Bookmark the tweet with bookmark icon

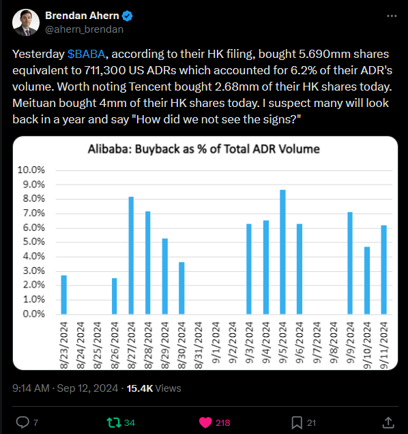click(297, 422)
